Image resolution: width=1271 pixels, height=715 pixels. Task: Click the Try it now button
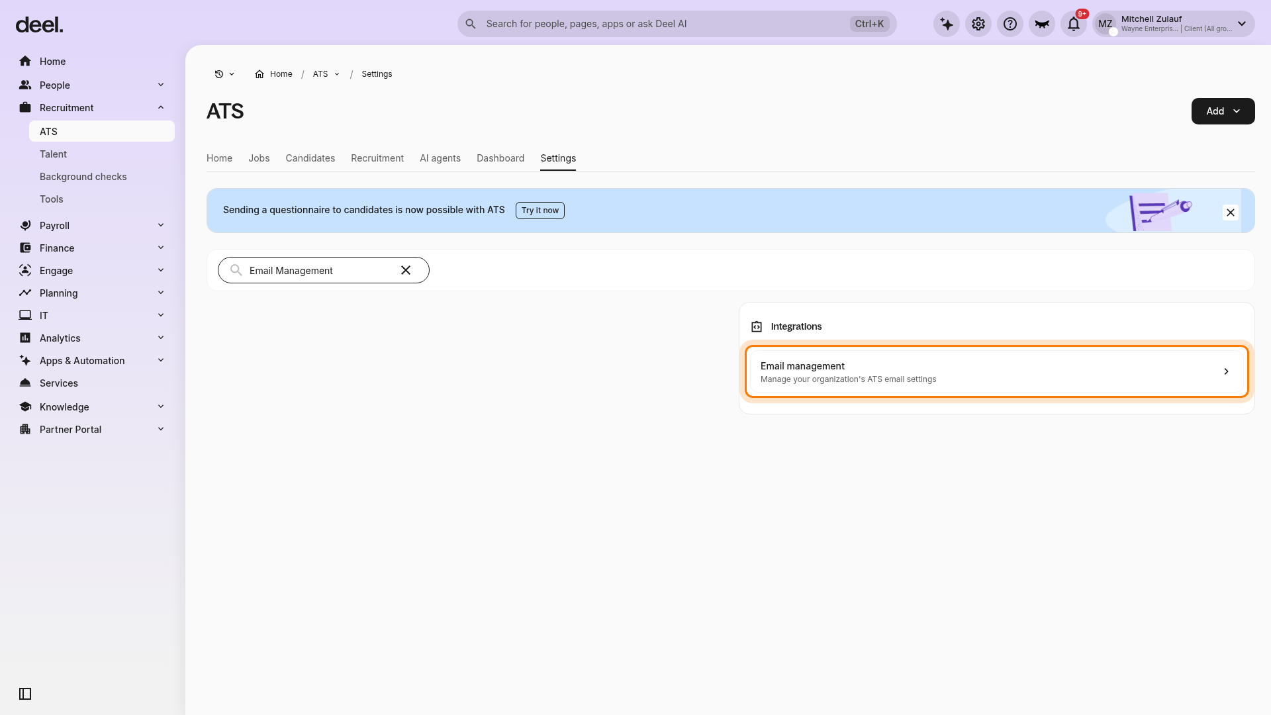coord(540,211)
